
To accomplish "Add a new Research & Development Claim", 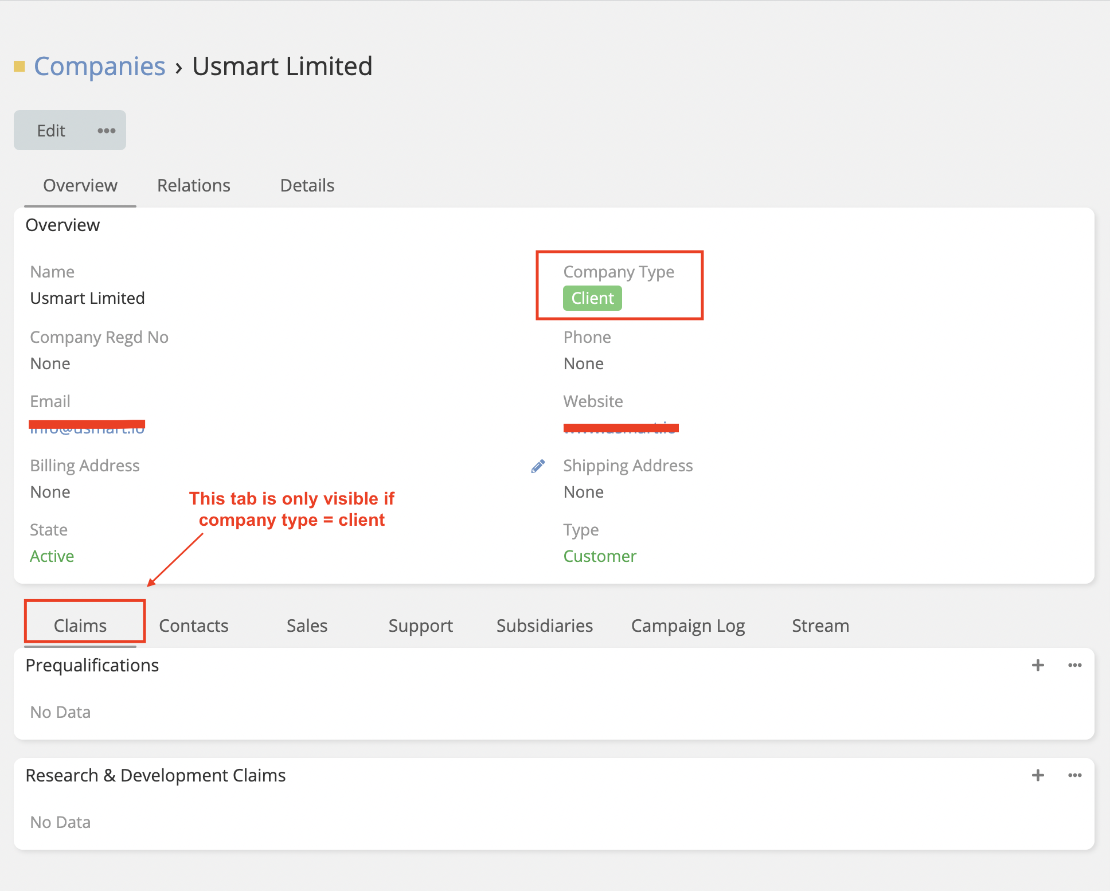I will (x=1037, y=775).
